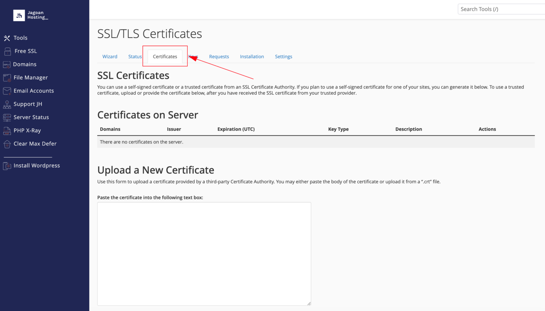545x311 pixels.
Task: Click the Support JH people icon
Action: click(x=7, y=104)
